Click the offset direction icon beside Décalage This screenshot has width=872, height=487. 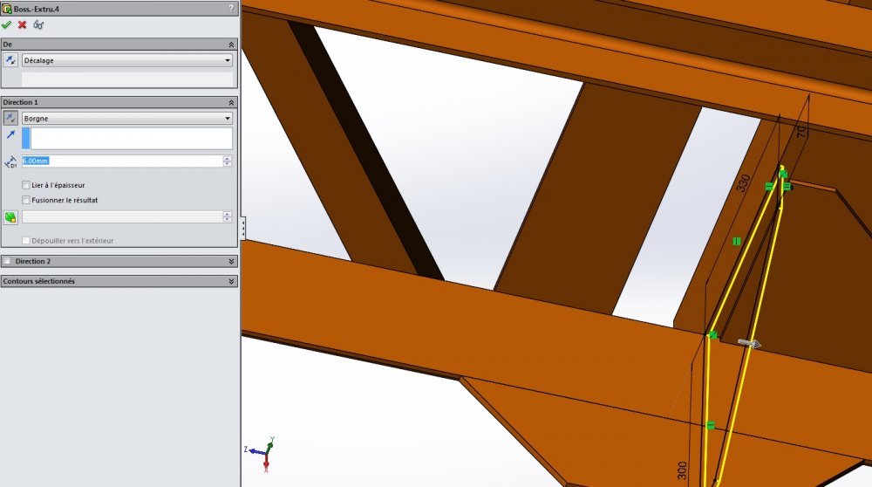(x=10, y=60)
